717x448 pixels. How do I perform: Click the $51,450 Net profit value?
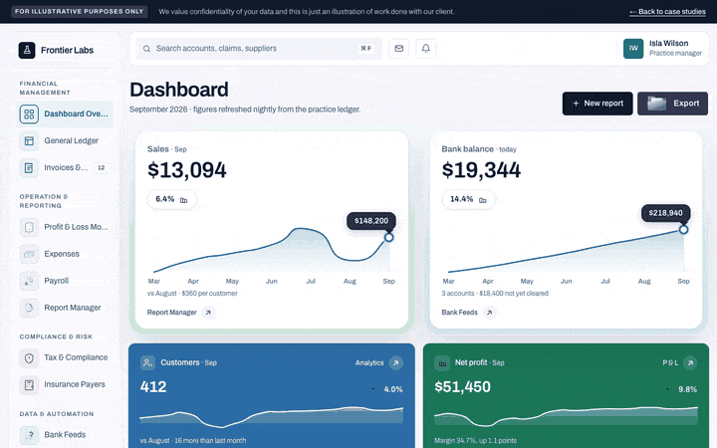462,387
